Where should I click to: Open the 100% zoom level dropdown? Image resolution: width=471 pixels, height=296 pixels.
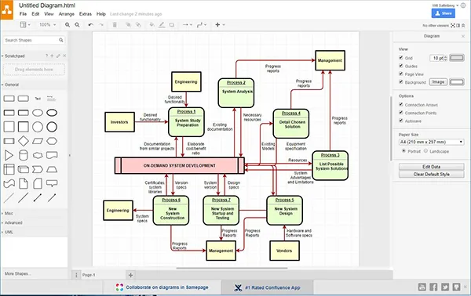click(x=47, y=25)
